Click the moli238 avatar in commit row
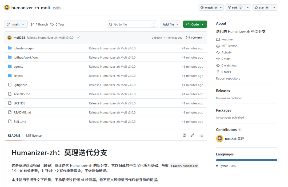This screenshot has height=187, width=288. coord(9,38)
